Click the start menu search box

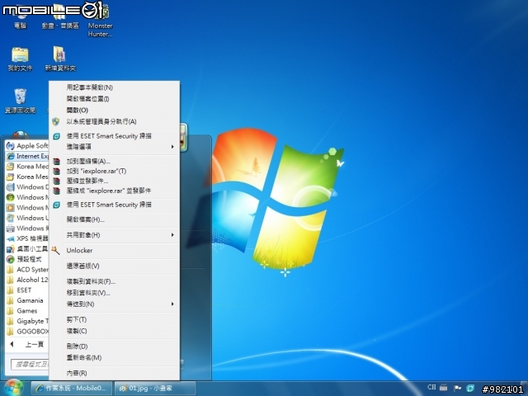coord(30,365)
